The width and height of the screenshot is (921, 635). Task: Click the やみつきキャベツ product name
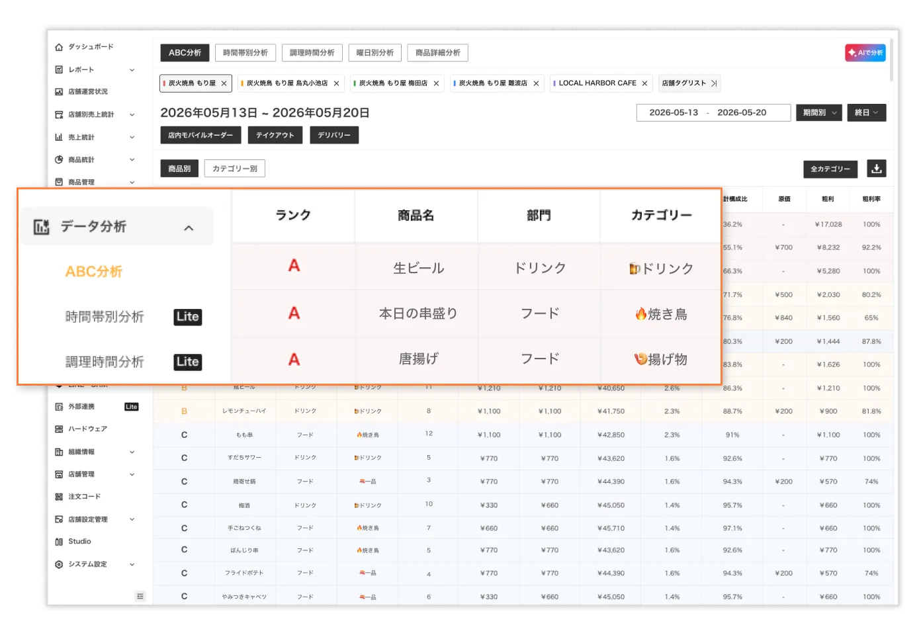click(244, 597)
